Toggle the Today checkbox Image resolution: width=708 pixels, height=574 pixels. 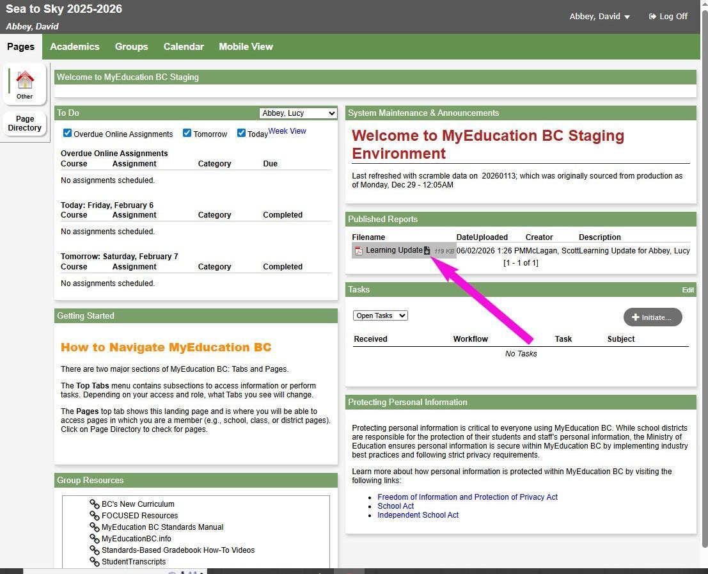click(x=241, y=133)
